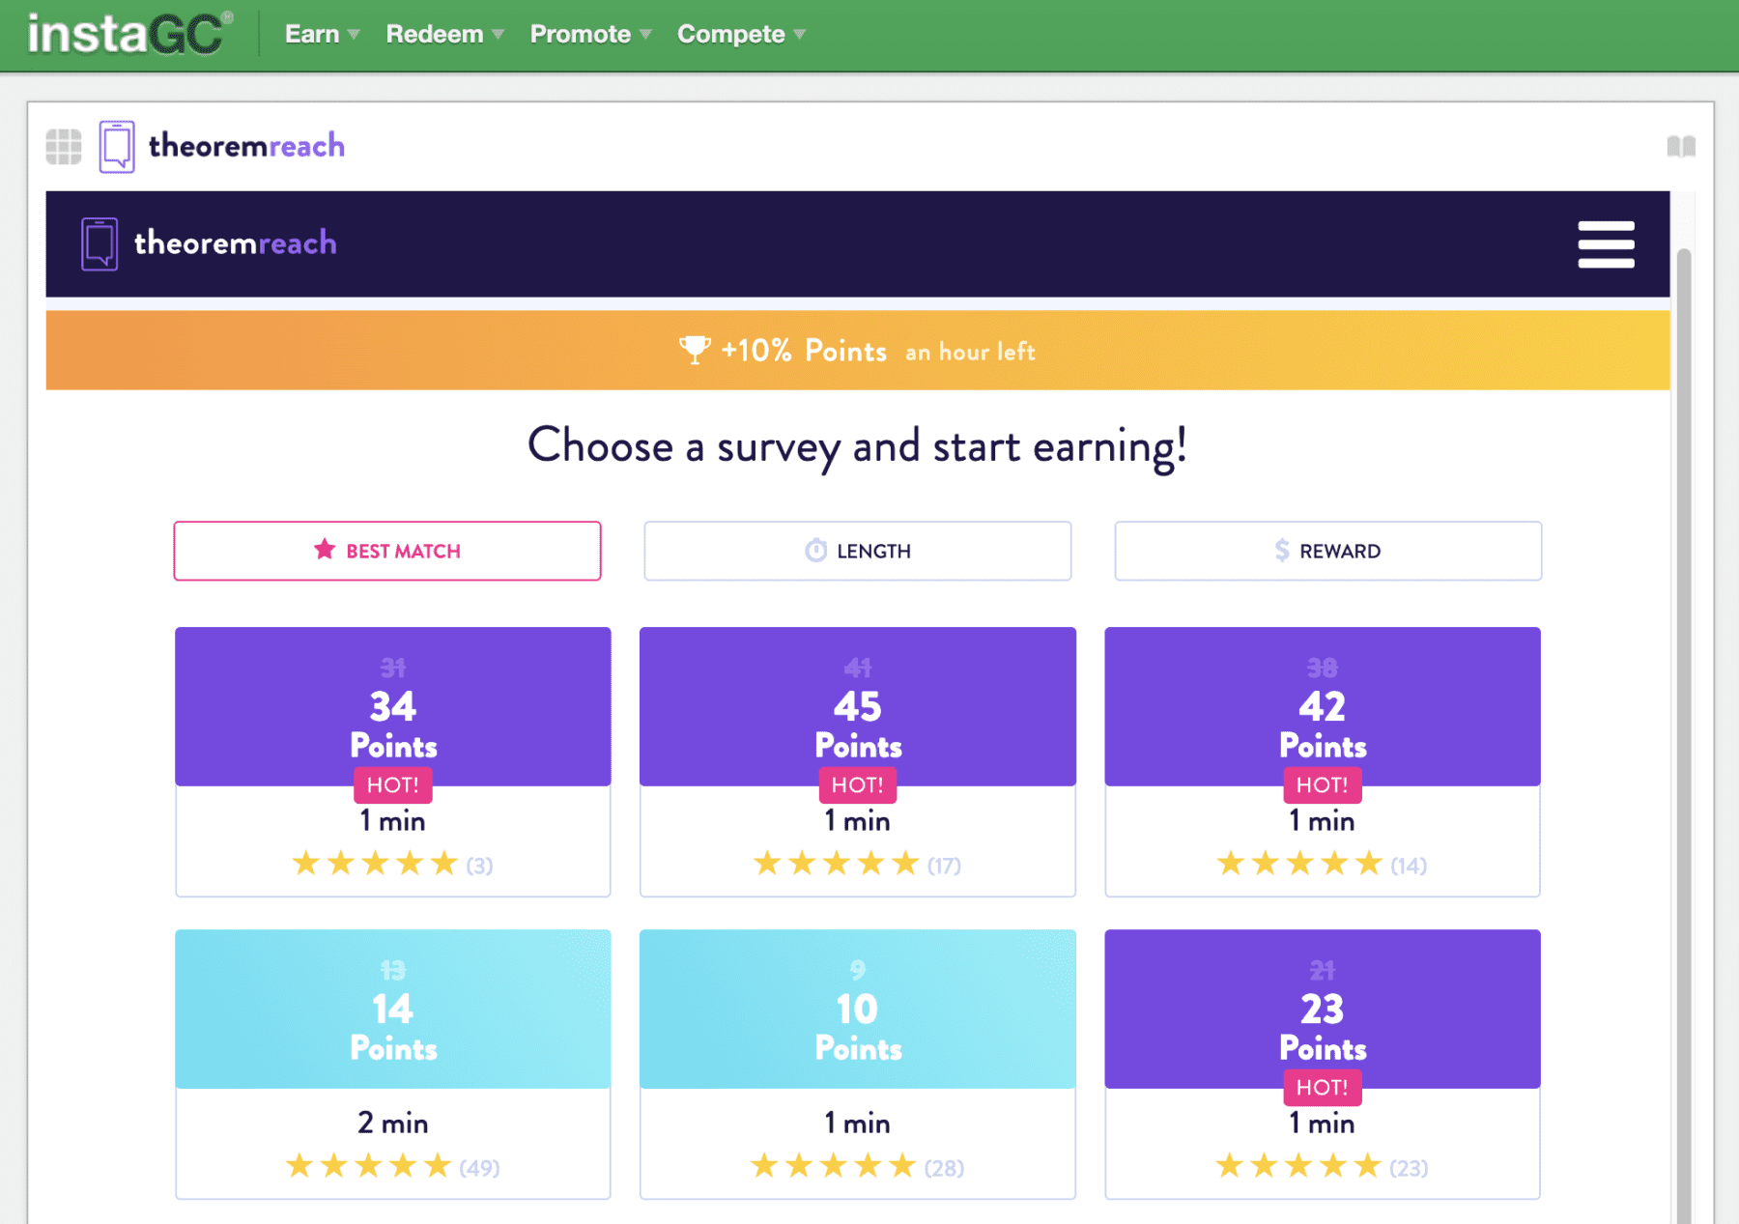This screenshot has height=1224, width=1739.
Task: Click HOT! badge on 42 Points survey
Action: point(1323,784)
